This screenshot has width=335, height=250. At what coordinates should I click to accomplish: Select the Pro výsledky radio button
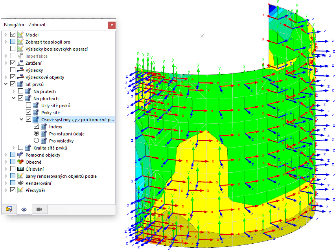click(x=36, y=141)
